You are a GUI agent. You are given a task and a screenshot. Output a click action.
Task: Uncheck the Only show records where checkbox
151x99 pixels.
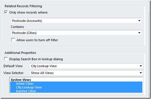click(6, 12)
